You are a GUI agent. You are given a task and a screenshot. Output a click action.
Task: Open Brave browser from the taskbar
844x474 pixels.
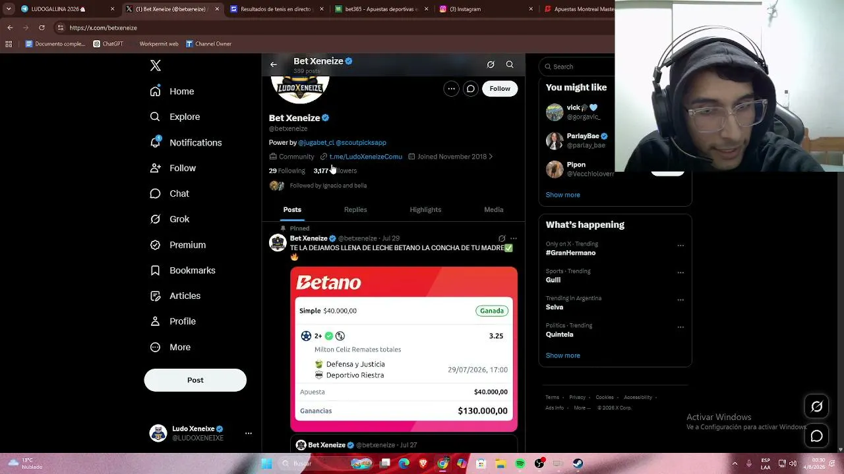tap(423, 463)
